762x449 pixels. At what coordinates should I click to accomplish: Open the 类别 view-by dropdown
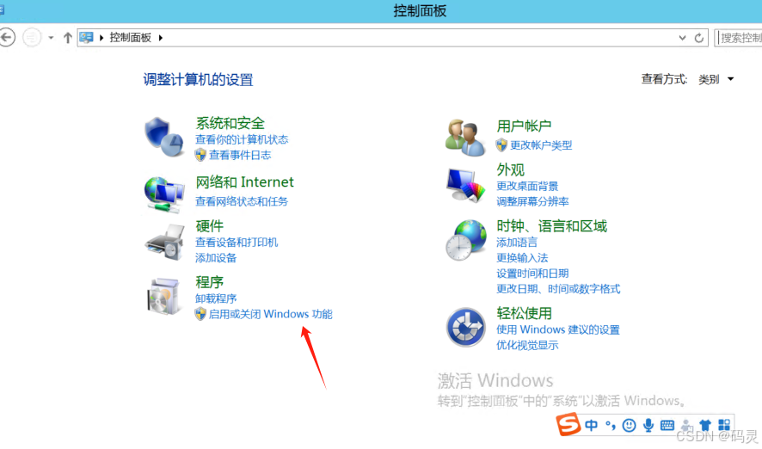point(716,79)
